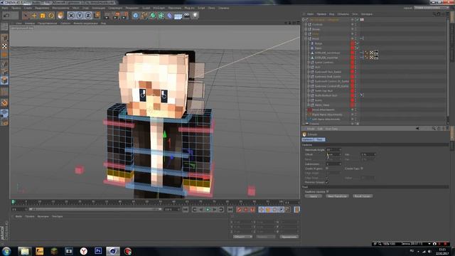This screenshot has width=455, height=256.
Task: Open the Create menu in main menu bar
Action: 28,8
